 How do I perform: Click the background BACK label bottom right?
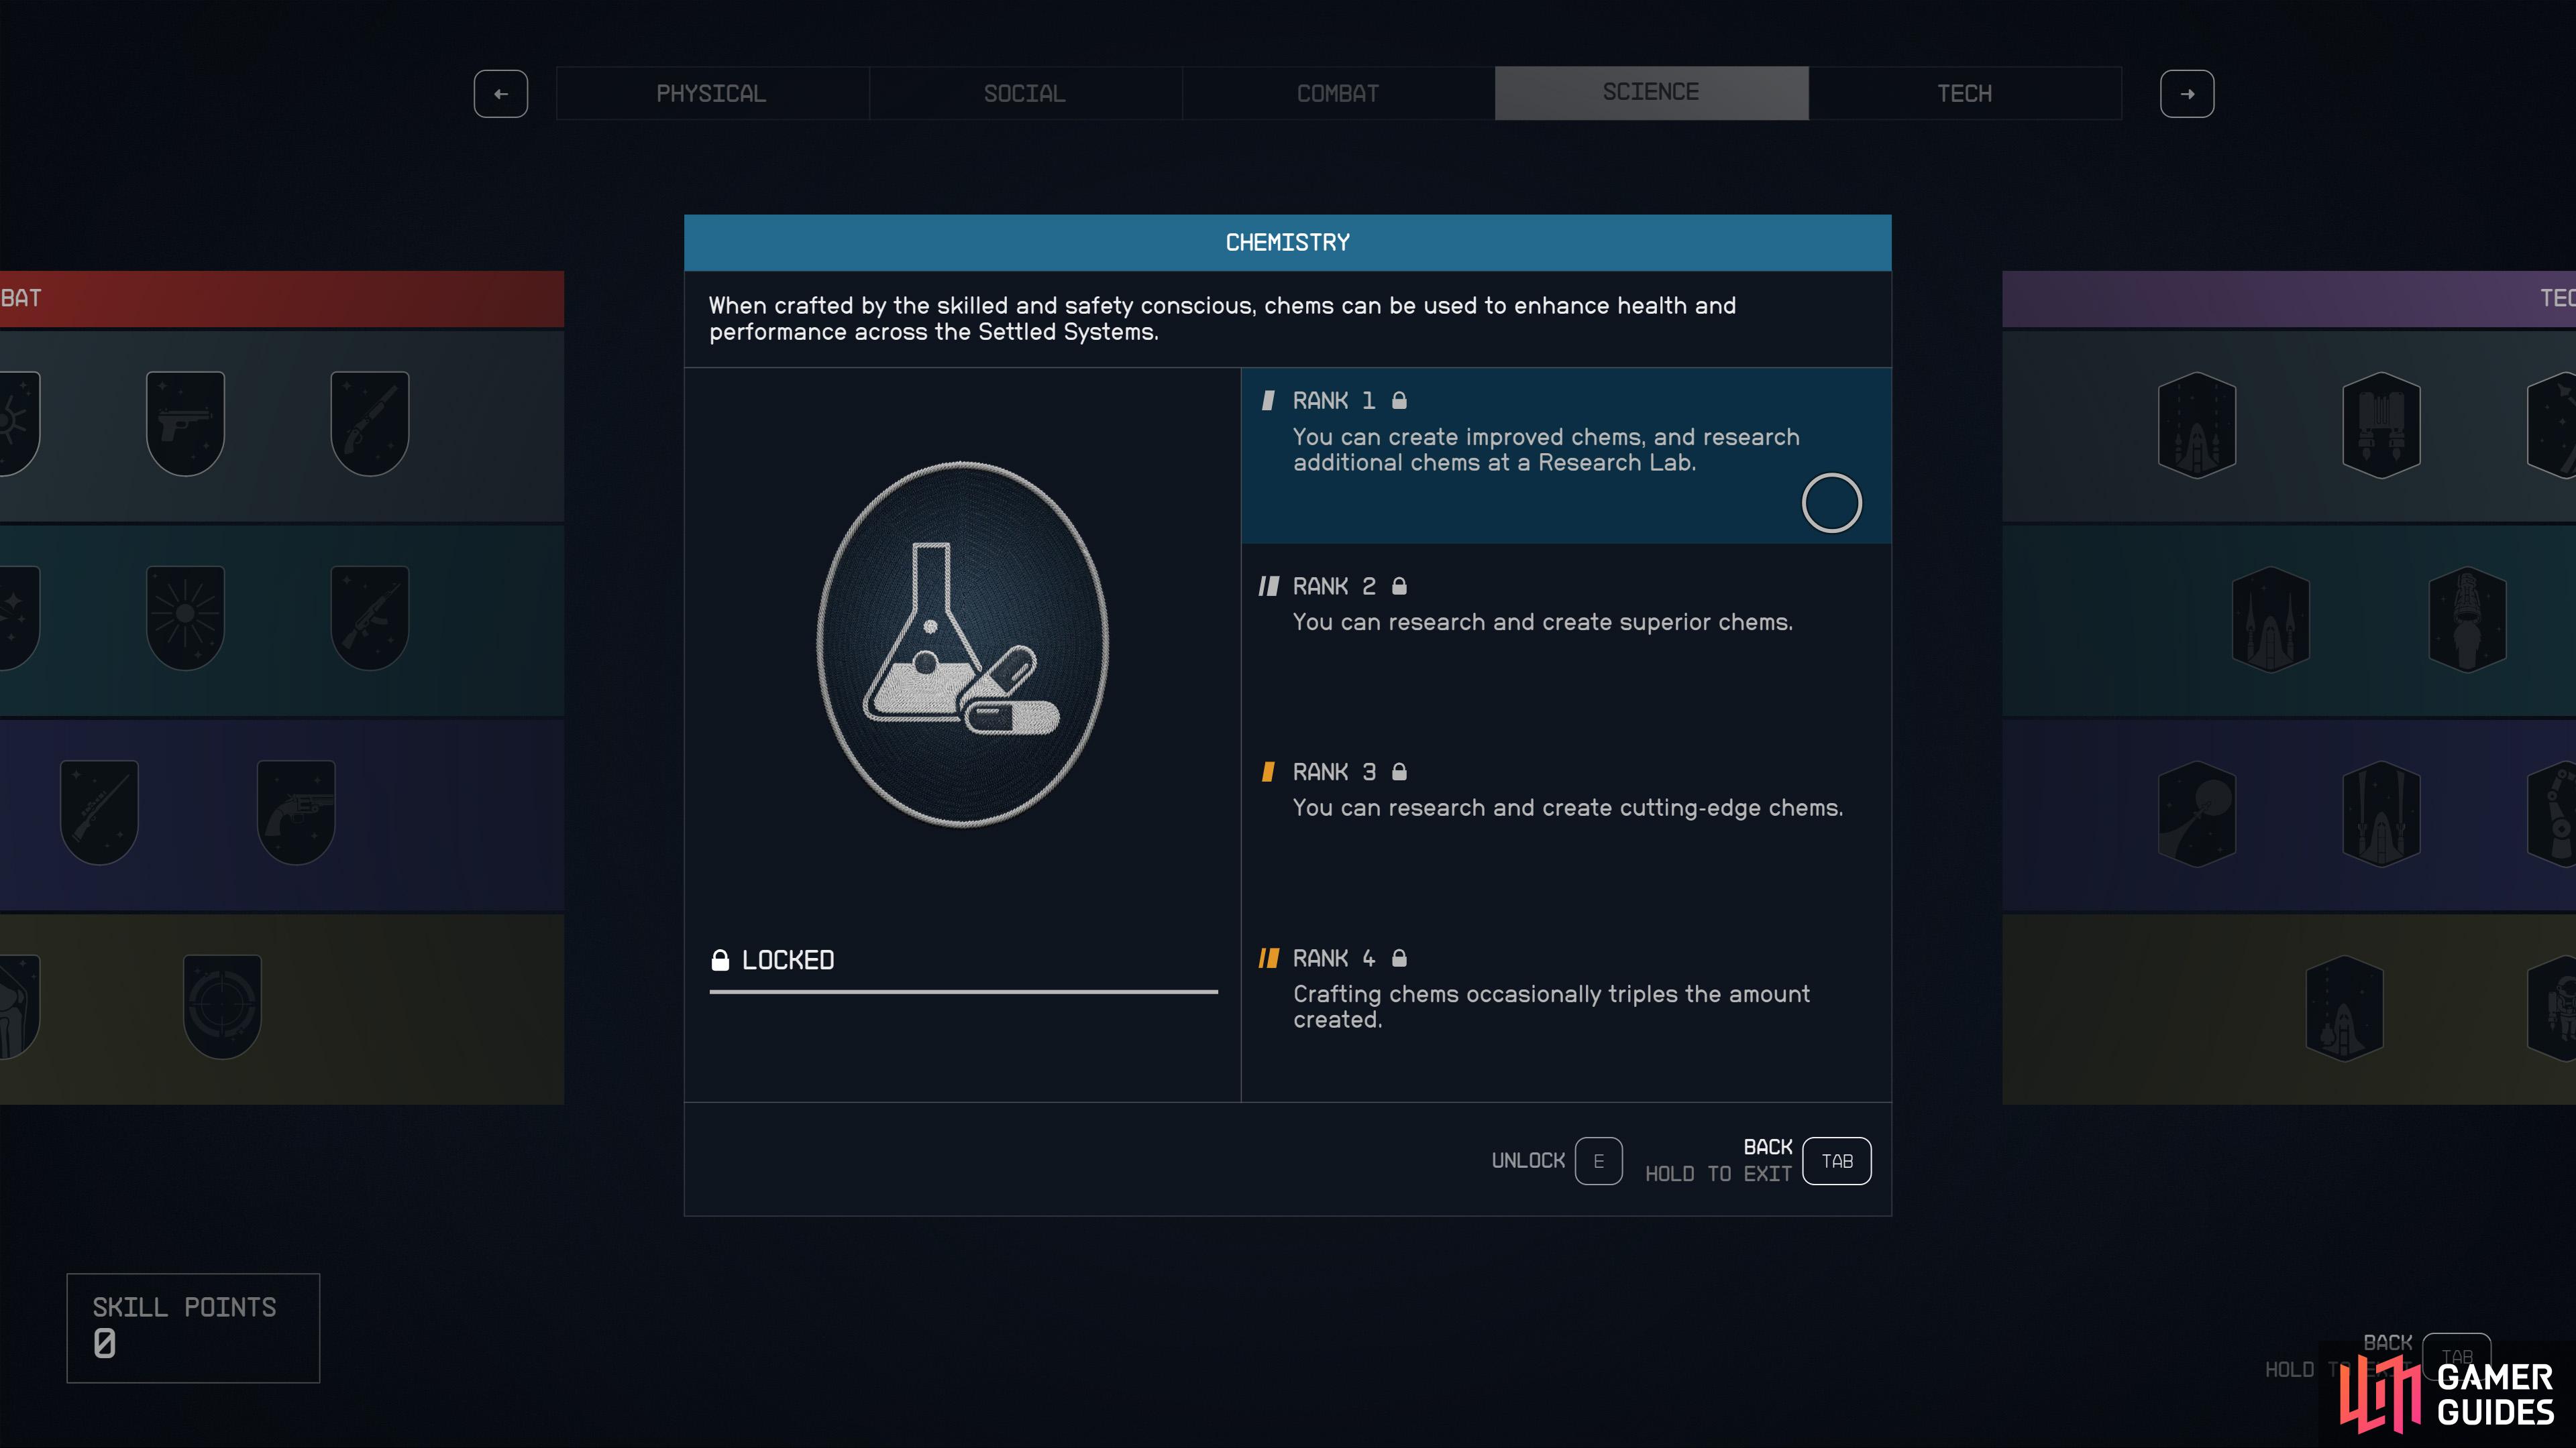tap(2388, 1343)
